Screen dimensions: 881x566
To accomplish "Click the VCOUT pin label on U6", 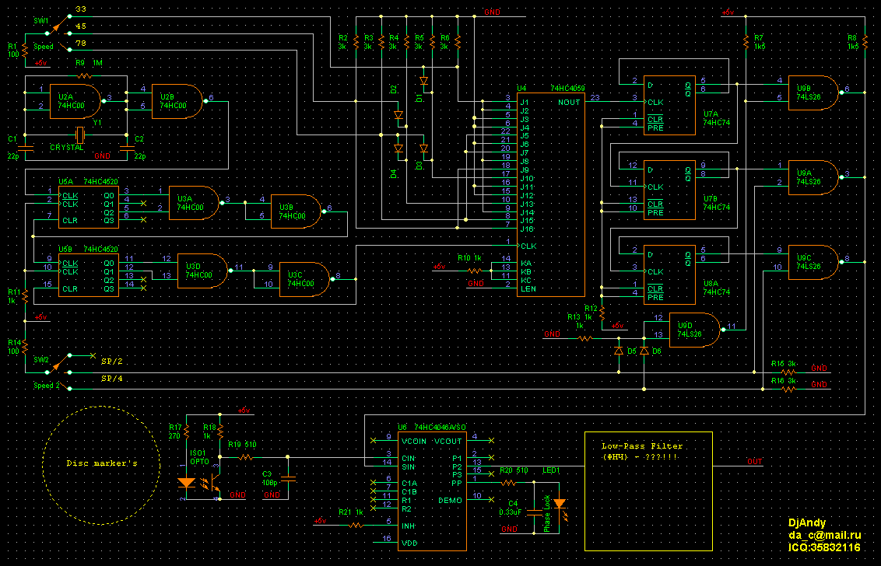I will click(448, 442).
